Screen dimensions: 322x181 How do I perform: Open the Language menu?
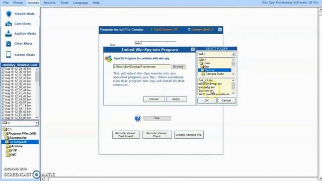[x=80, y=3]
